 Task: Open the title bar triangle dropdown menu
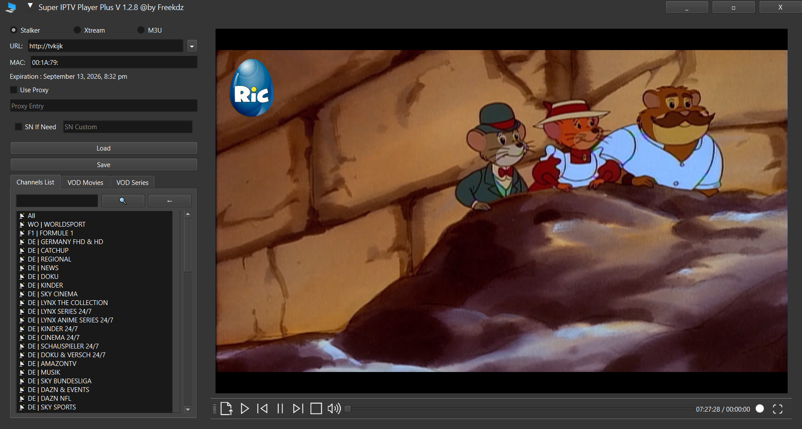click(x=30, y=6)
